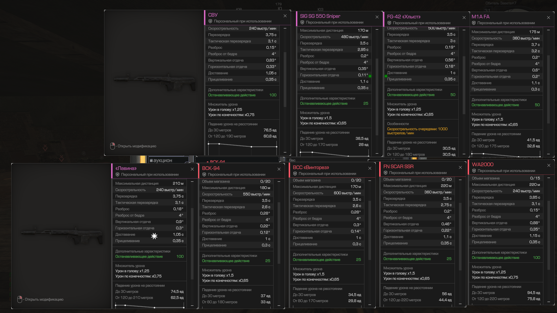Click ВСС «Винторез» fire rate 600 row
Screen dimensions: 557x313
(x=327, y=193)
